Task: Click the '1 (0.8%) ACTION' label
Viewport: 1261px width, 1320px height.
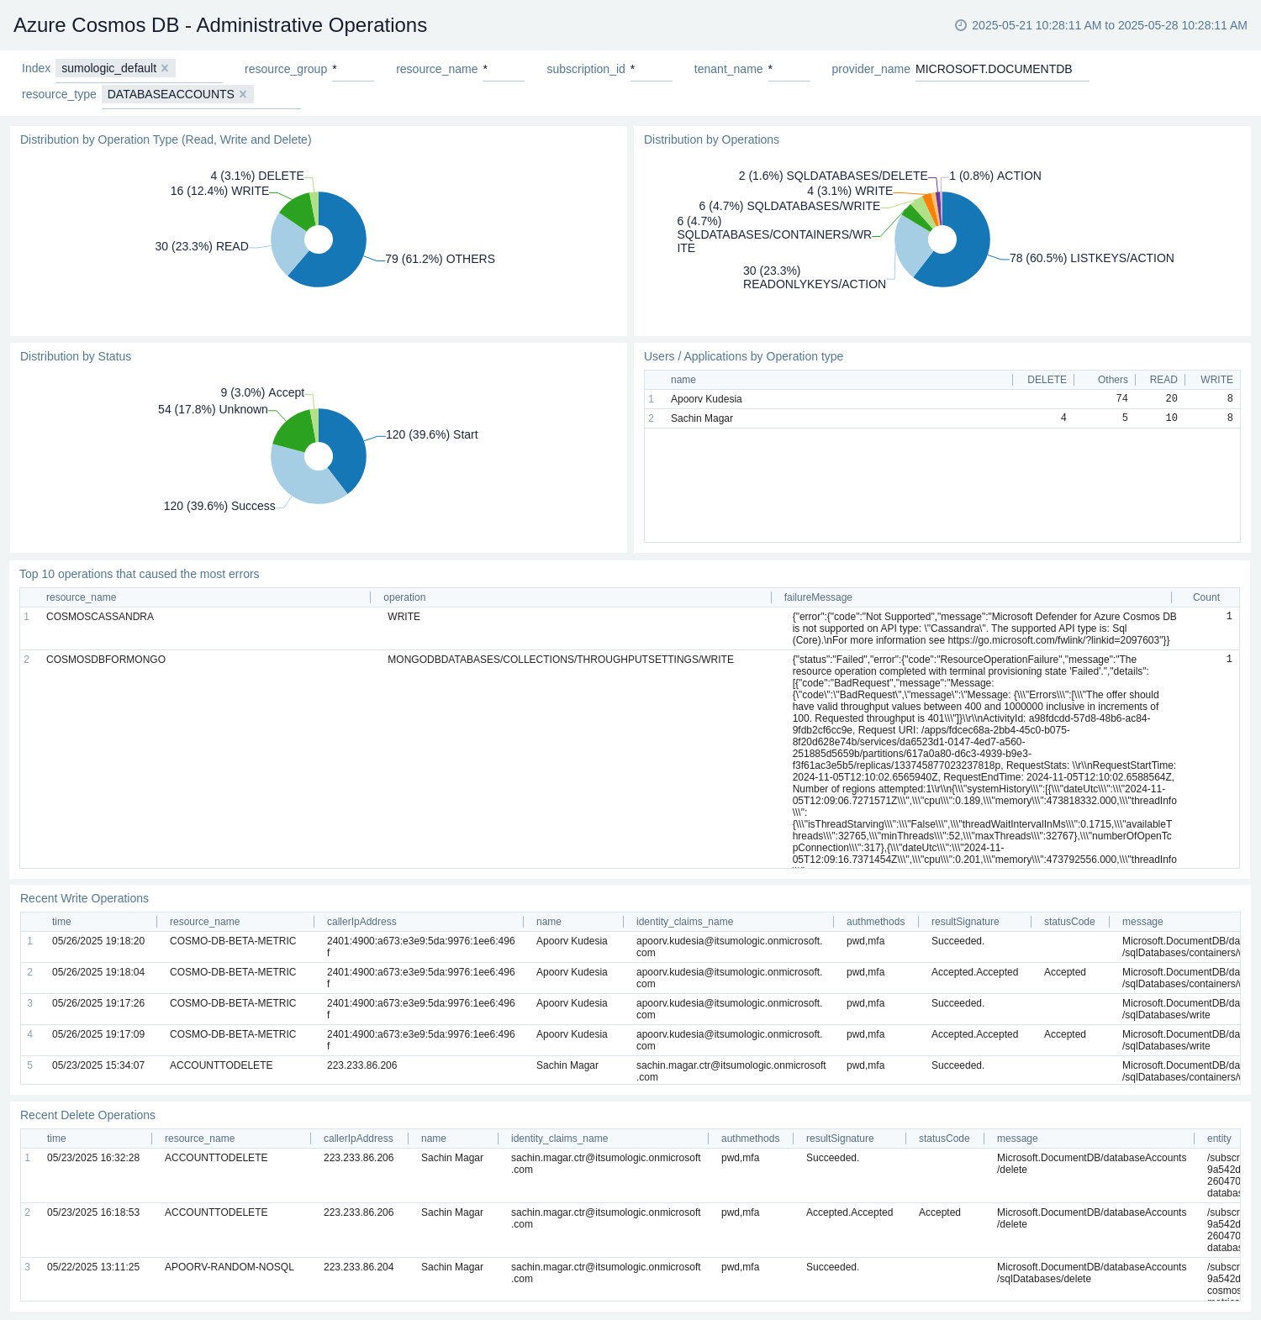Action: pos(995,176)
